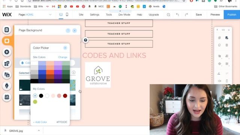Viewport: 240px width, 135px height.
Task: Select the black swatch in My Colors
Action: (x=41, y=96)
